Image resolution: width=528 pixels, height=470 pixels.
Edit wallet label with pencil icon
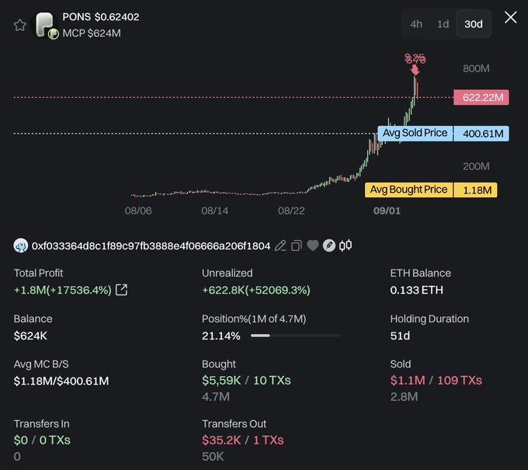coord(280,245)
